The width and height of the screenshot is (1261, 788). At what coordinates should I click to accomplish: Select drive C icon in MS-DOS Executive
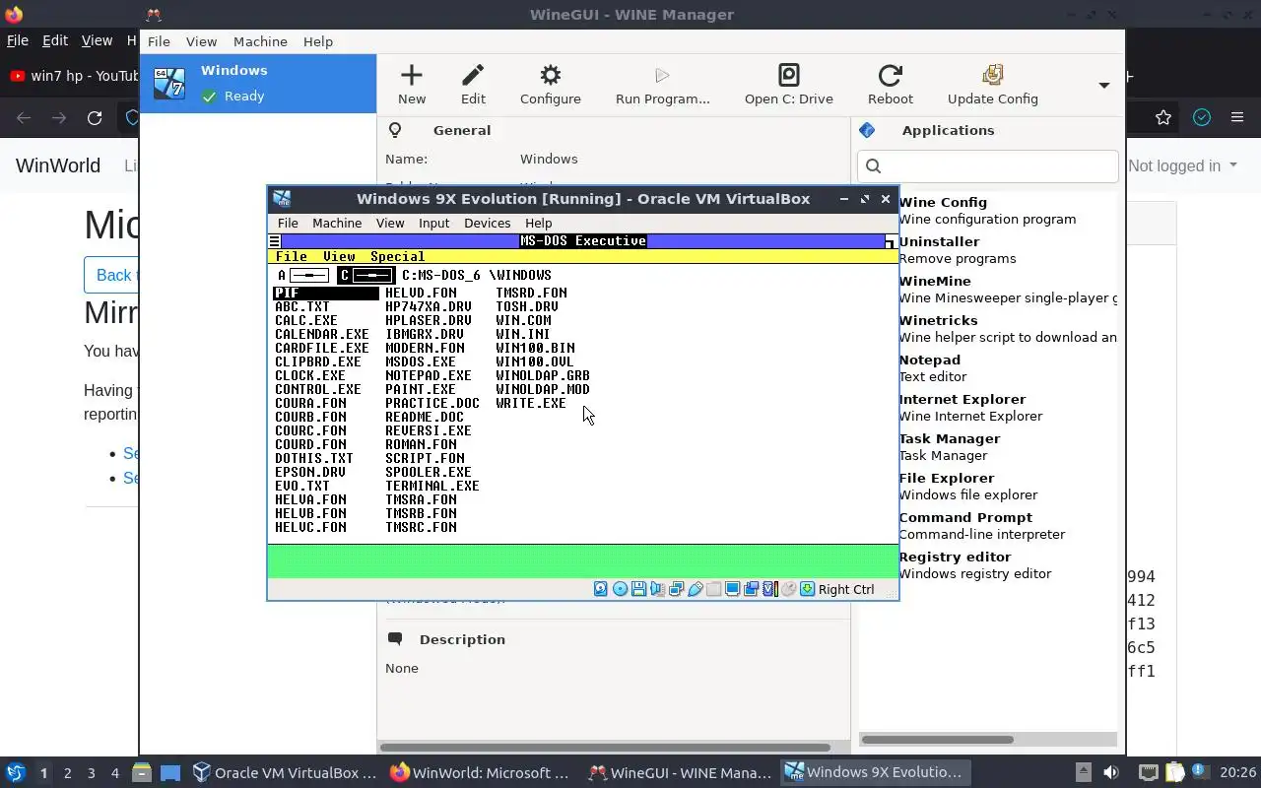click(x=365, y=275)
